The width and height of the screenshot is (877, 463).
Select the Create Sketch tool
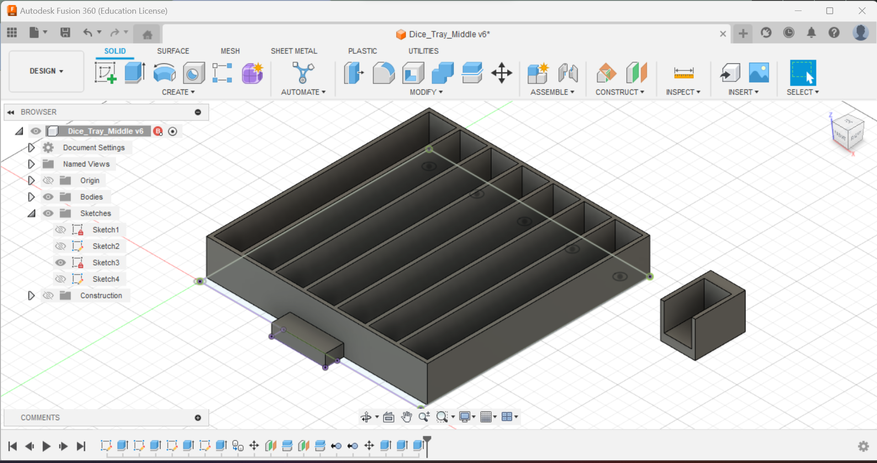(106, 73)
